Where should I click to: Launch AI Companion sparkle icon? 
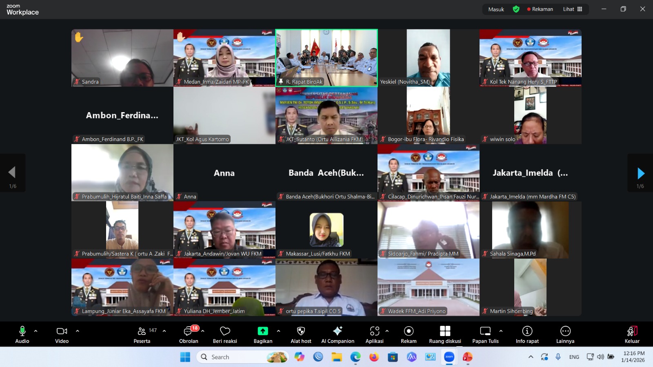click(338, 331)
